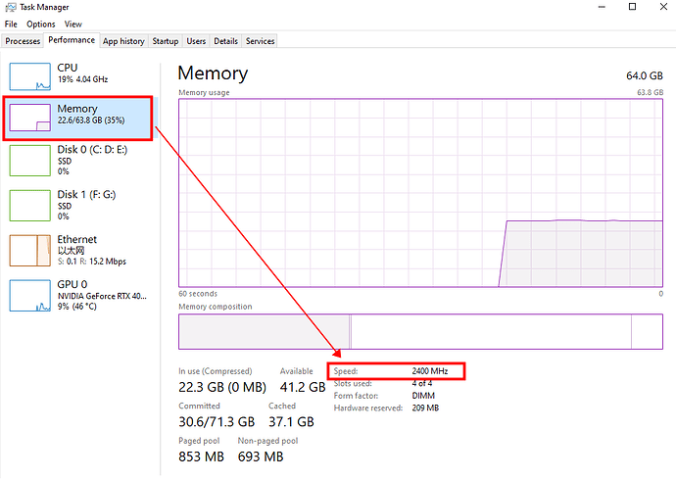This screenshot has height=480, width=676.
Task: Open the Details tab
Action: (225, 41)
